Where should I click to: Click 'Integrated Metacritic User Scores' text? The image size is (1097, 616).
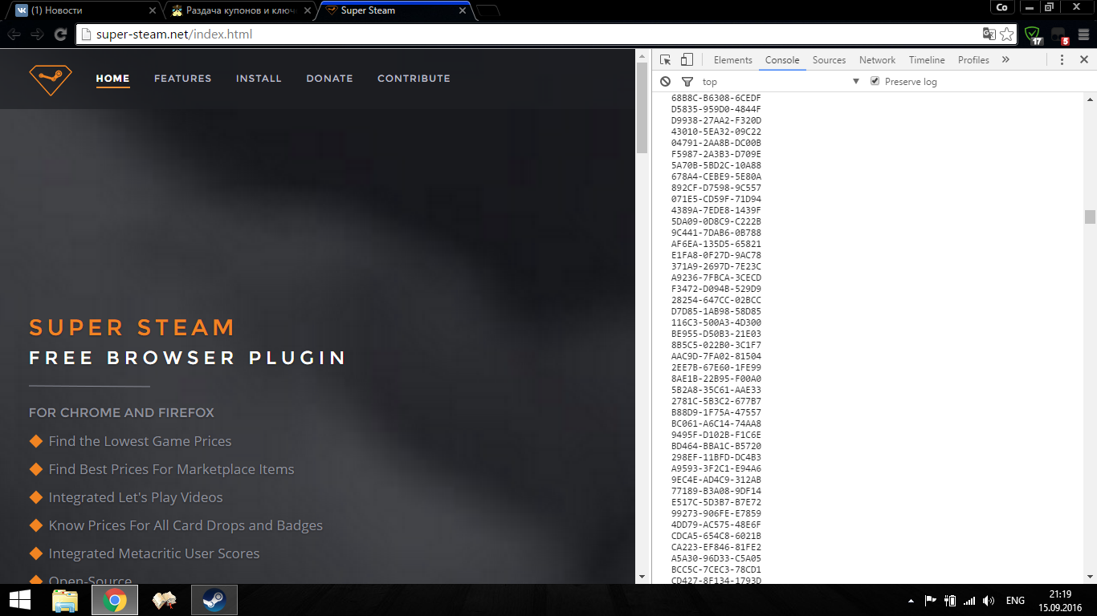[x=154, y=553]
